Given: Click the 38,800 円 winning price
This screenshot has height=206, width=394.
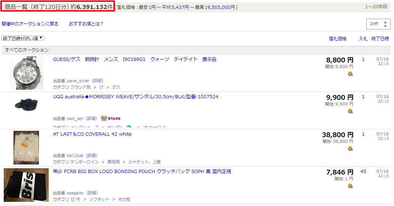Looking at the screenshot, I should pyautogui.click(x=338, y=135).
